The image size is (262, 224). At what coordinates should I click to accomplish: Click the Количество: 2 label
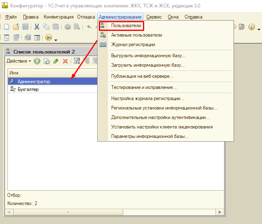pos(22,203)
